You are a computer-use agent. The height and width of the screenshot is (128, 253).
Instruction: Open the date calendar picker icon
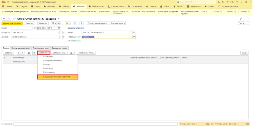[59, 28]
